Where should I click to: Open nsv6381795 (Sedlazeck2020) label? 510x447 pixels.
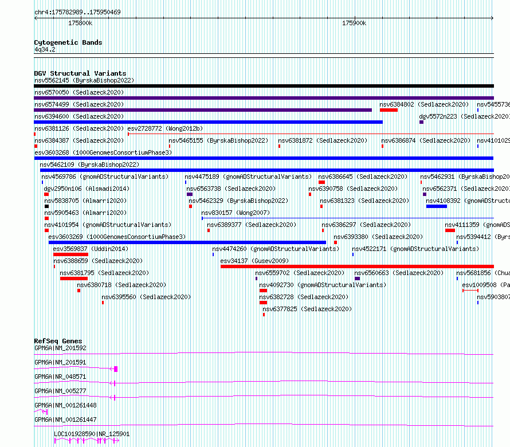[104, 273]
